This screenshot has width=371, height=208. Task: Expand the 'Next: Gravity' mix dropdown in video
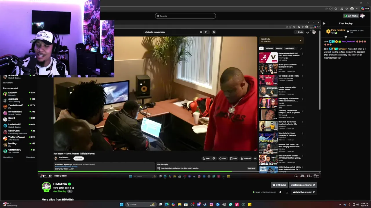[301, 40]
